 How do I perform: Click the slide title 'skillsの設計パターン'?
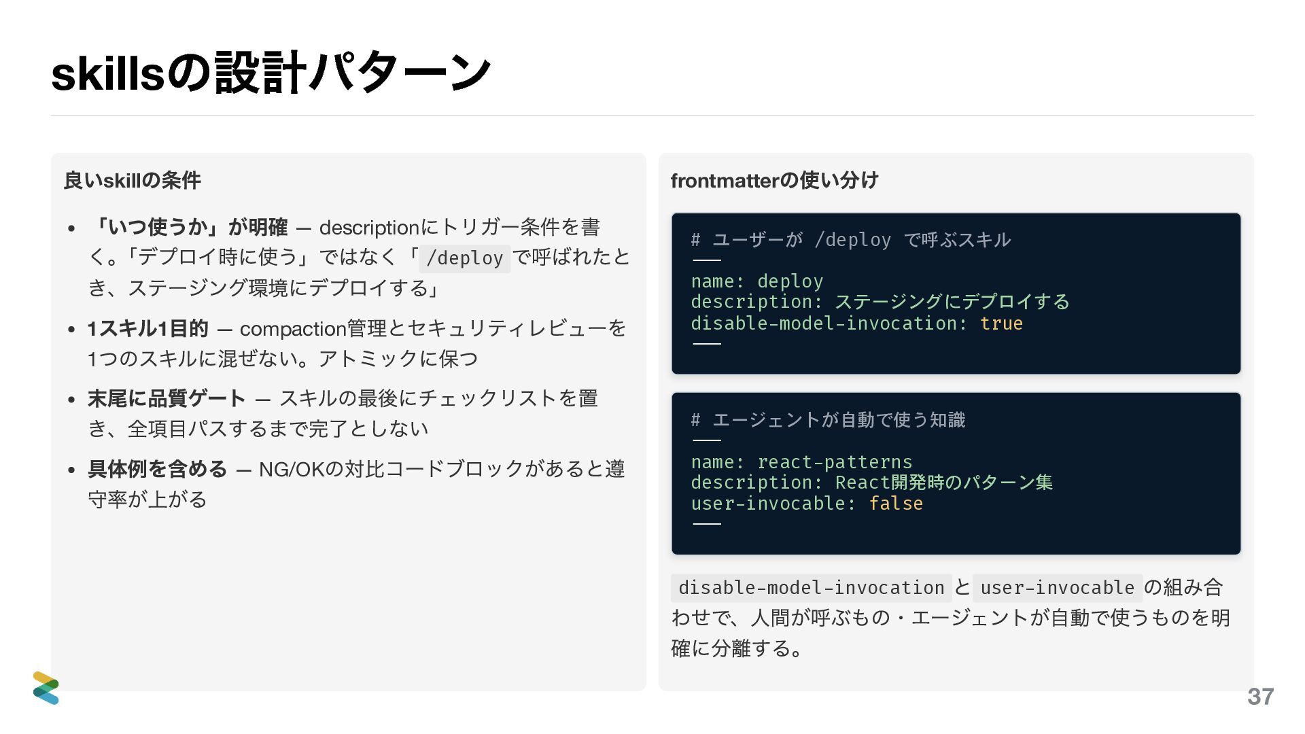(x=271, y=73)
